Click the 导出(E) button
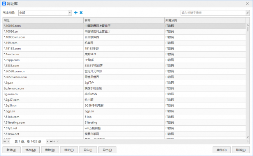The height and width of the screenshot is (156, 253). pos(107,150)
